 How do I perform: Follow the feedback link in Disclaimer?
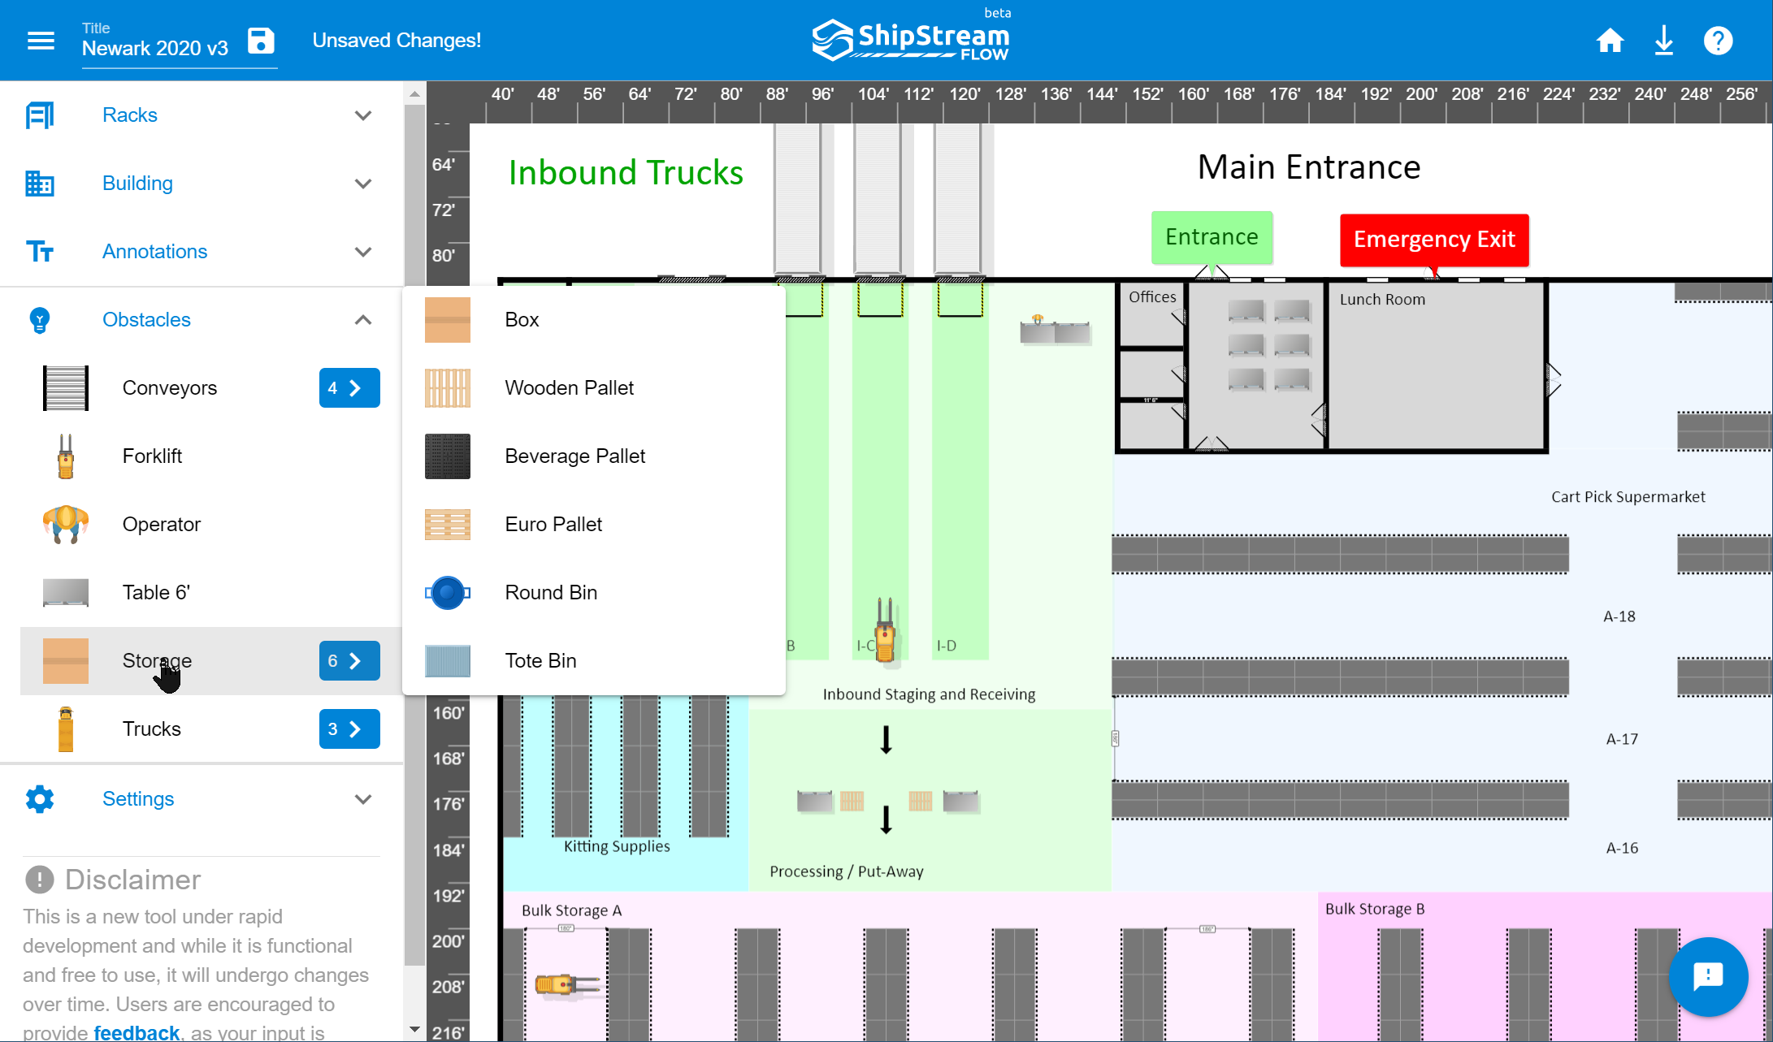click(137, 1032)
